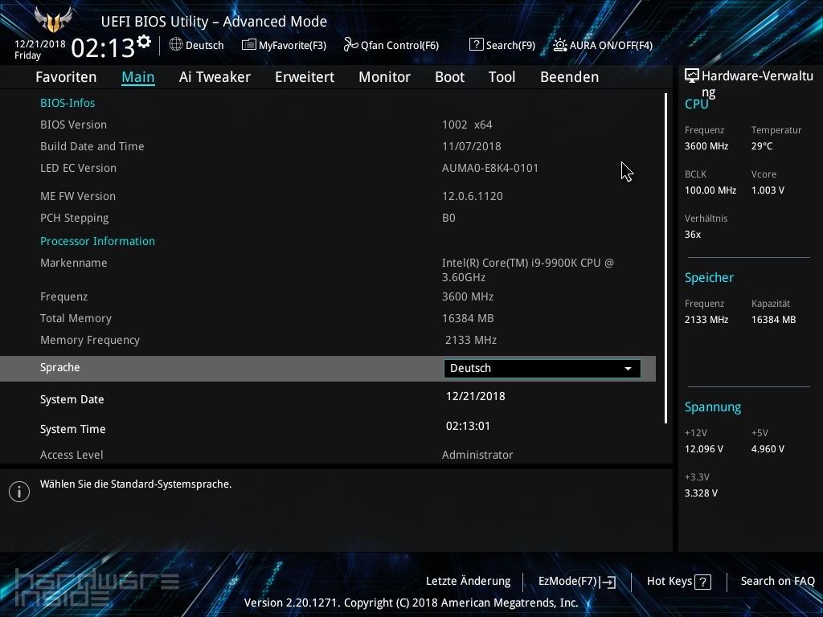Open the Sprache Deutsch dropdown

tap(543, 368)
